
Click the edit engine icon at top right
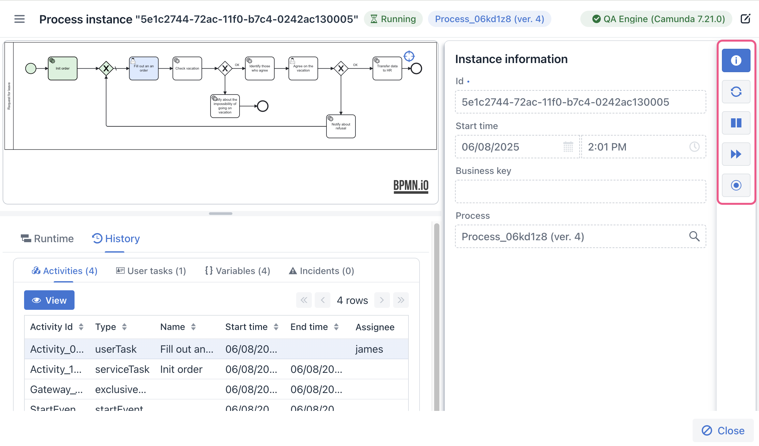pyautogui.click(x=745, y=19)
